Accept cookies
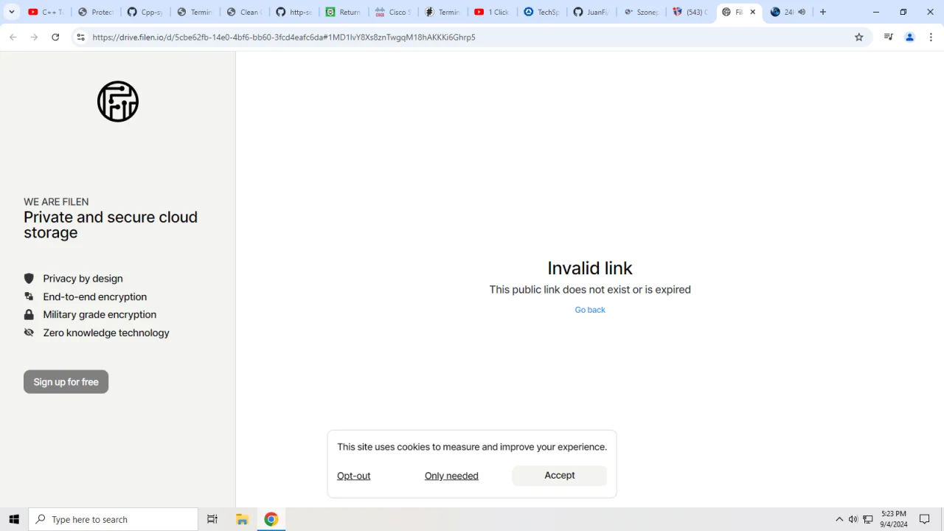Image resolution: width=944 pixels, height=531 pixels. tap(560, 476)
